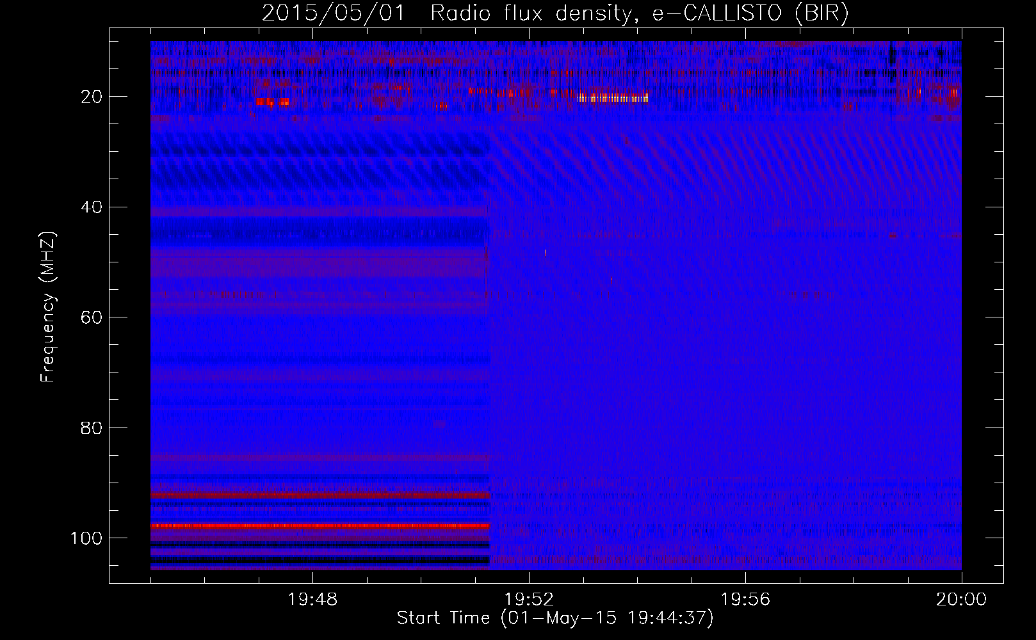Image resolution: width=1036 pixels, height=640 pixels.
Task: Click the 19:56 time tick label
Action: [745, 600]
